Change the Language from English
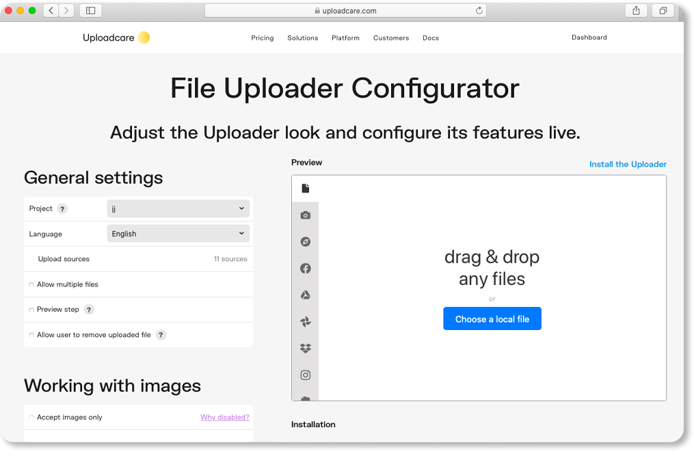694x462 pixels. click(178, 234)
